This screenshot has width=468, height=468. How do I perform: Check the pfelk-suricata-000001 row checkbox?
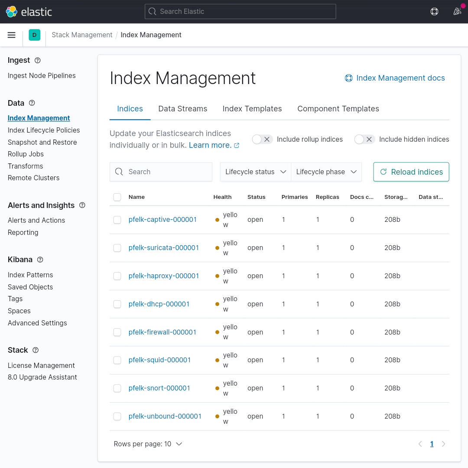(117, 248)
